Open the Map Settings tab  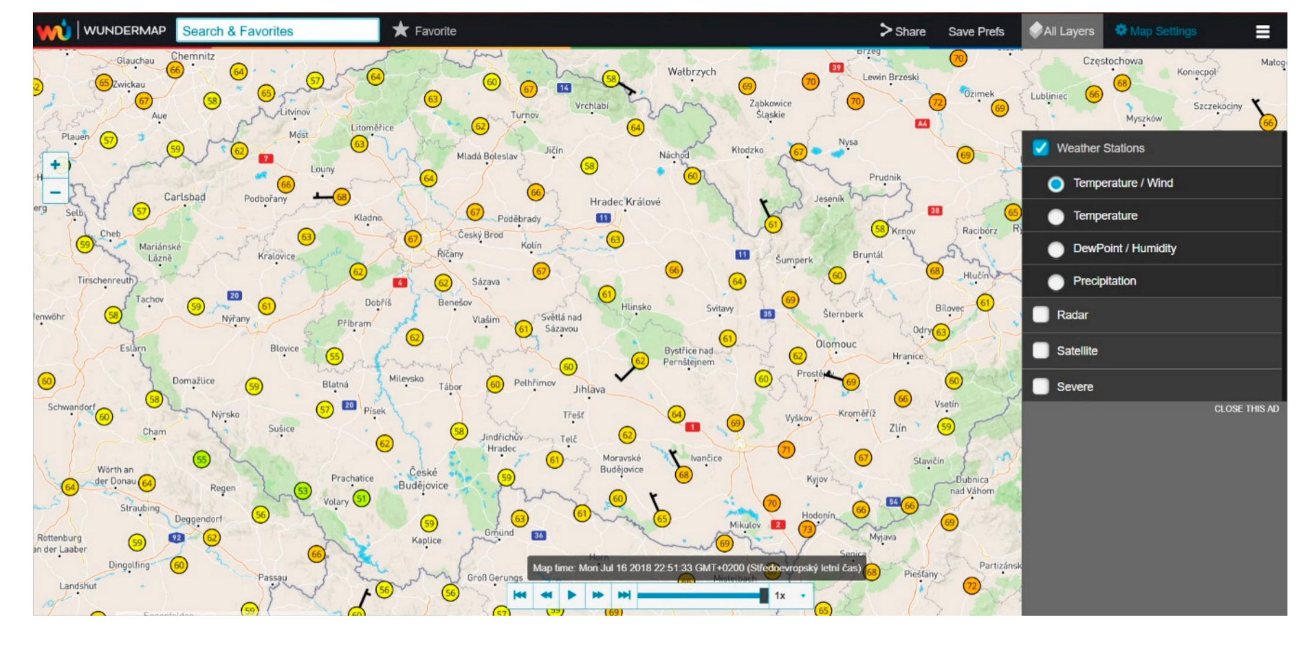(1156, 31)
